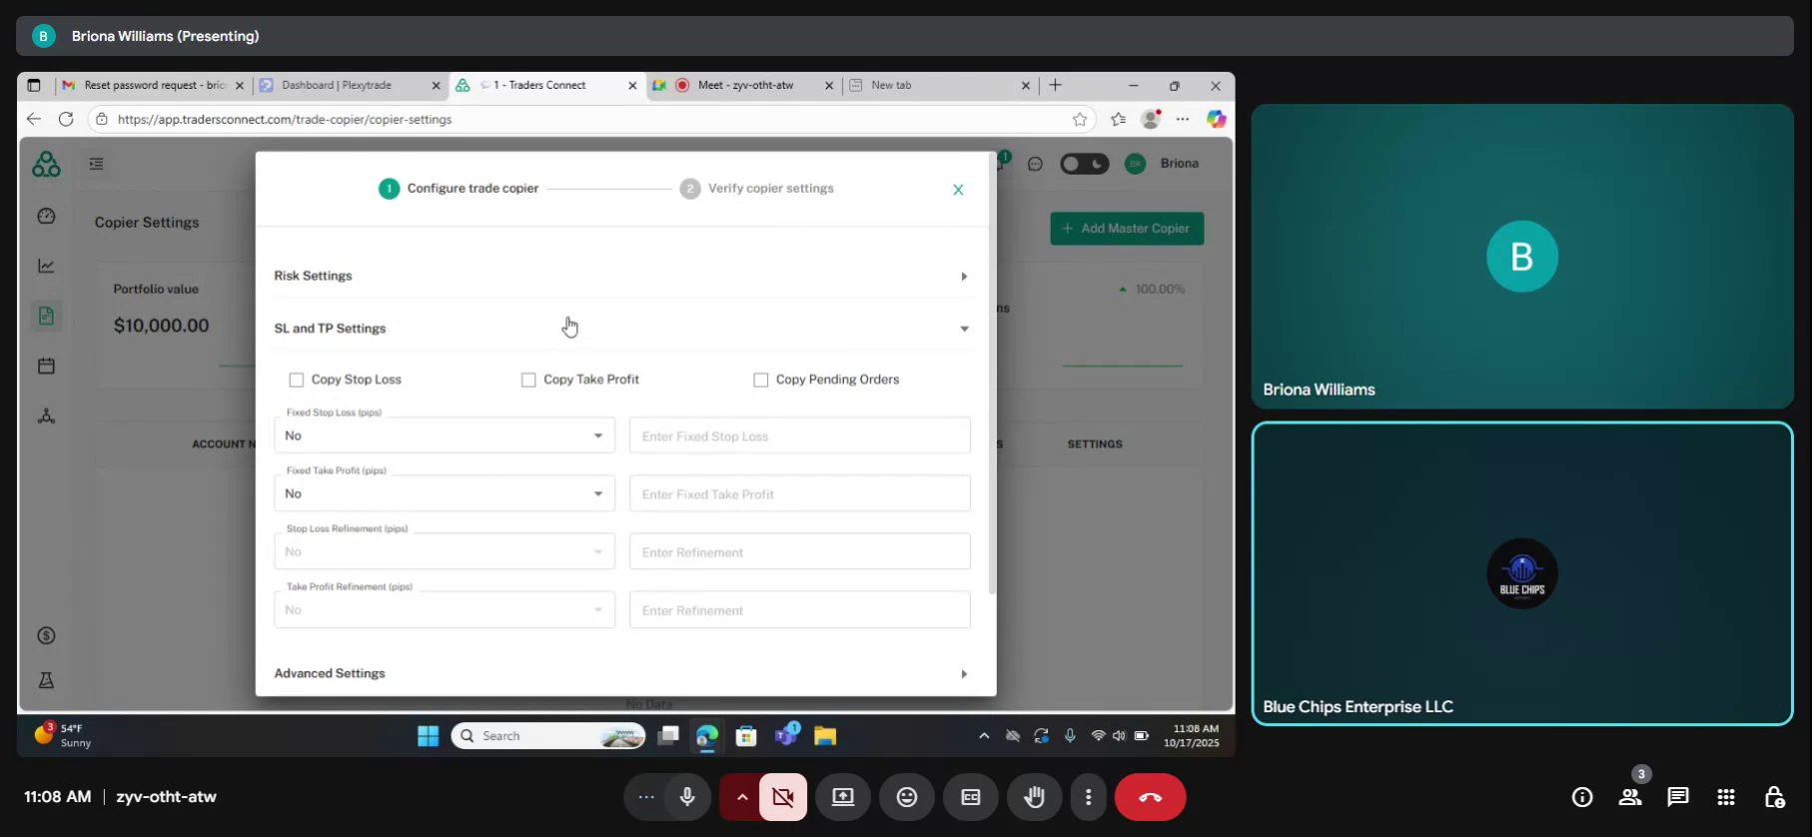Open the Windows Start menu
Image resolution: width=1812 pixels, height=837 pixels.
(429, 736)
